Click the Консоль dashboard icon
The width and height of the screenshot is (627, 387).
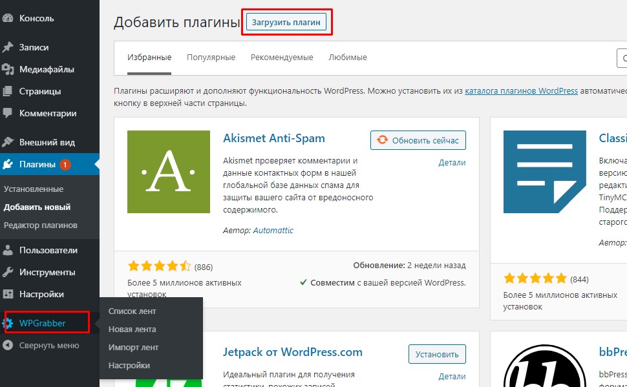(x=8, y=18)
